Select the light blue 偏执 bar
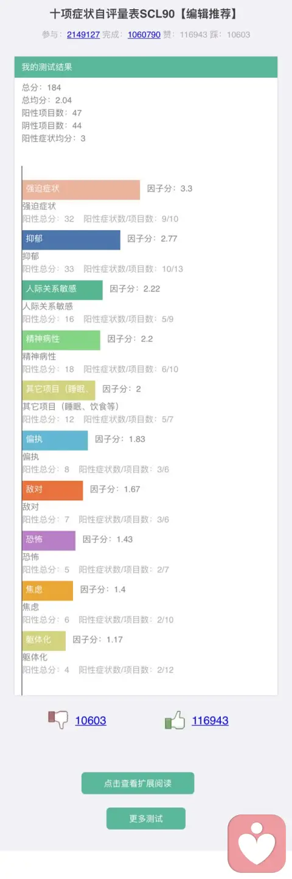 click(x=55, y=440)
